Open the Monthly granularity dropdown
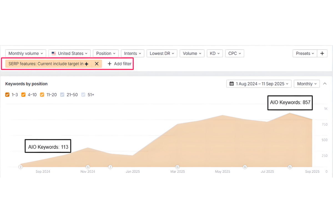Screen dimensions: 333x222 [x=307, y=84]
